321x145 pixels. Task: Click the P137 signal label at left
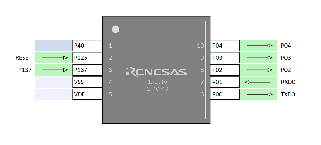[x=25, y=70]
